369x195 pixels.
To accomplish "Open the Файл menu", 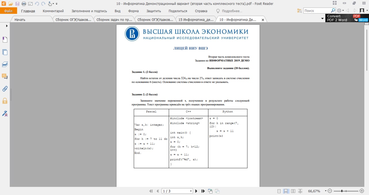I will tap(8, 11).
